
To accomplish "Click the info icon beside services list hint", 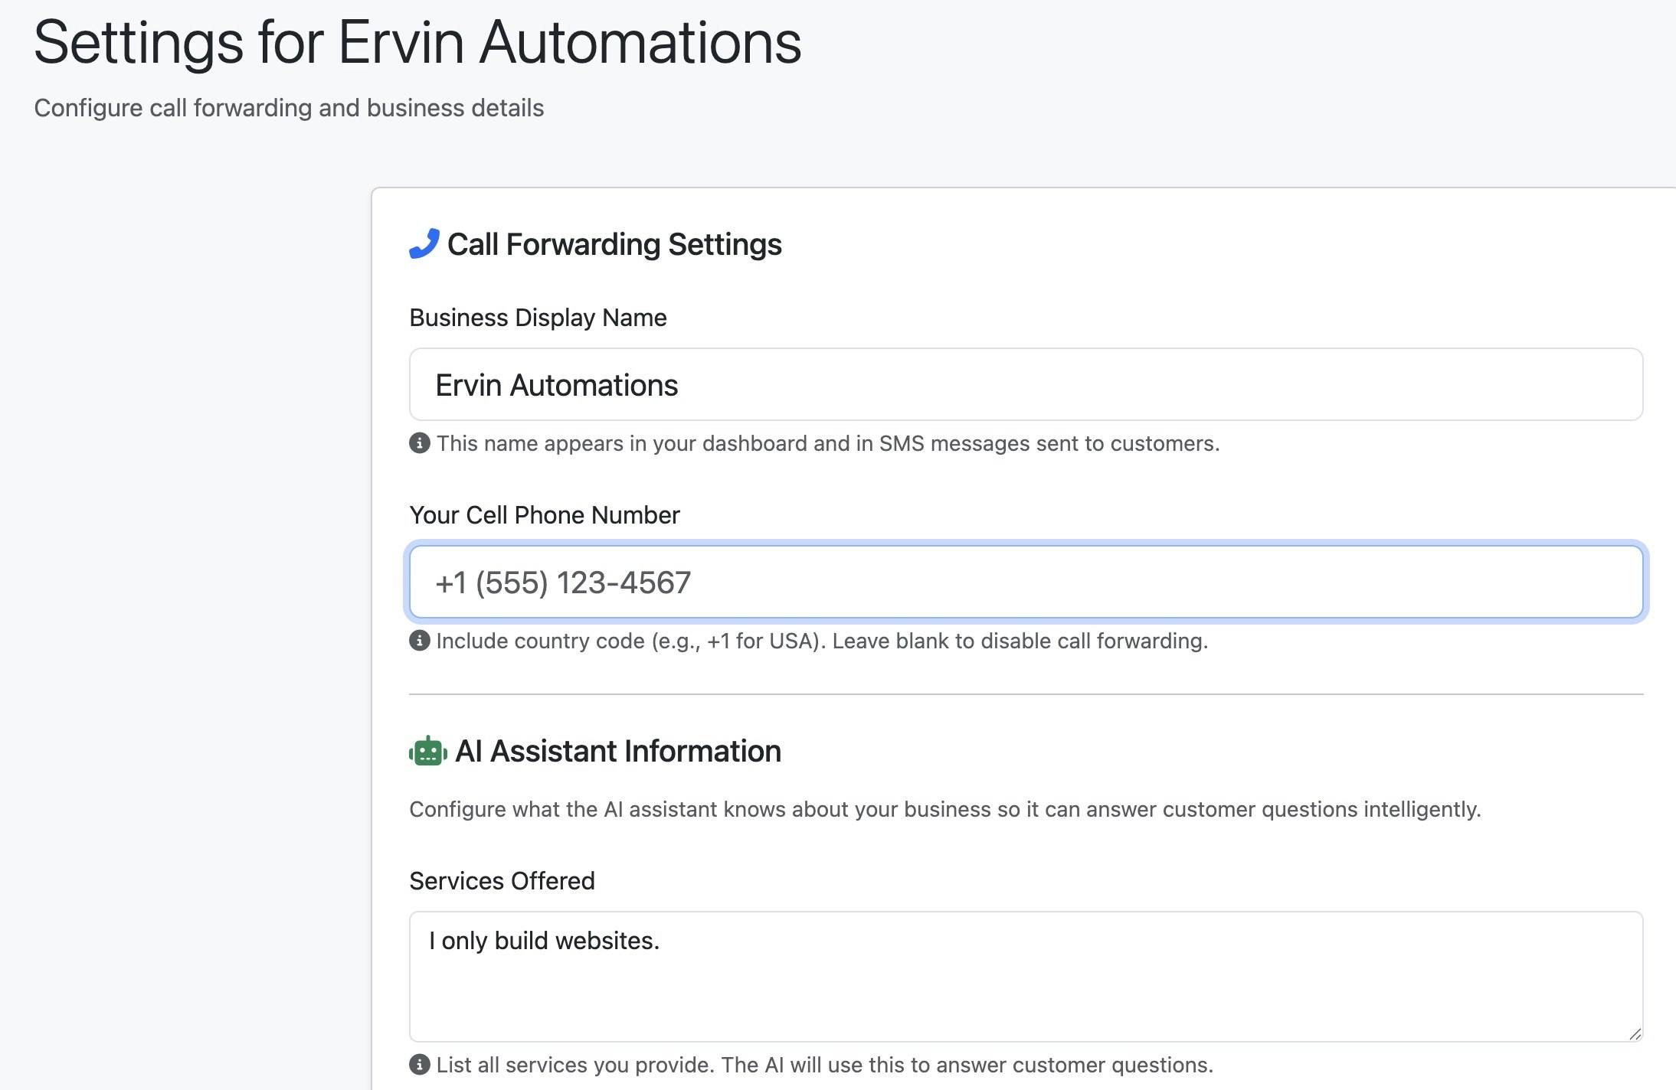I will (x=418, y=1064).
